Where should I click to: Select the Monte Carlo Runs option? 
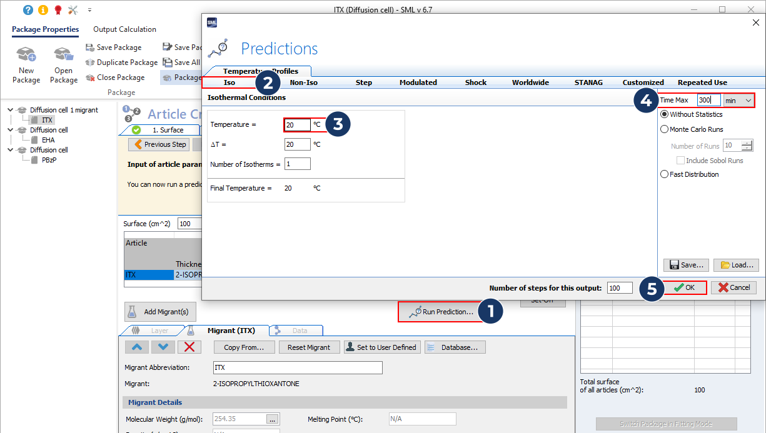point(665,129)
